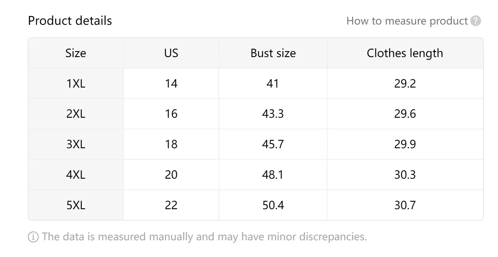
Task: Open the How to measure product link
Action: (407, 21)
